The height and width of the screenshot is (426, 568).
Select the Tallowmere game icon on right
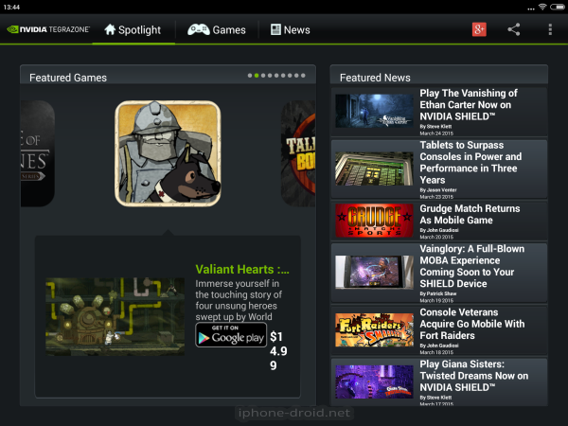coord(298,153)
